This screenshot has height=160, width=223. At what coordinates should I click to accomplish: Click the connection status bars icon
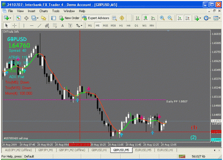(182, 156)
